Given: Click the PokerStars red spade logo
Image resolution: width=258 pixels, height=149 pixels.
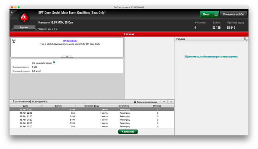Looking at the screenshot, I should coord(24,17).
